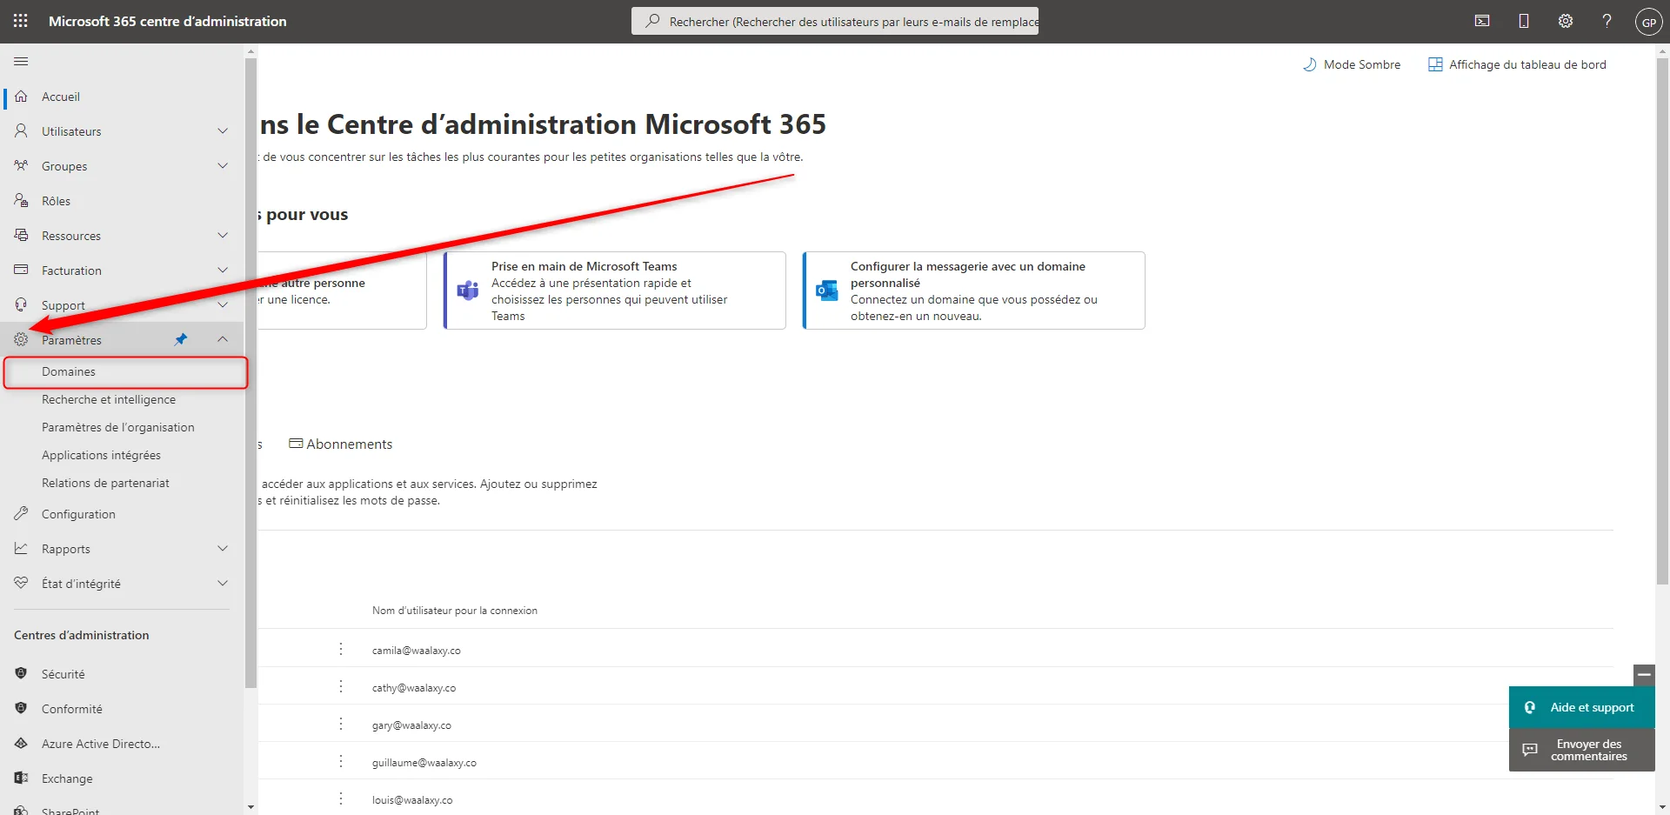Open row options for louis@waalaxy.co

point(341,799)
